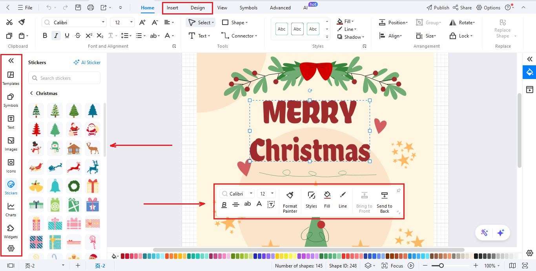Open floating toolbar font size dropdown

[x=272, y=194]
